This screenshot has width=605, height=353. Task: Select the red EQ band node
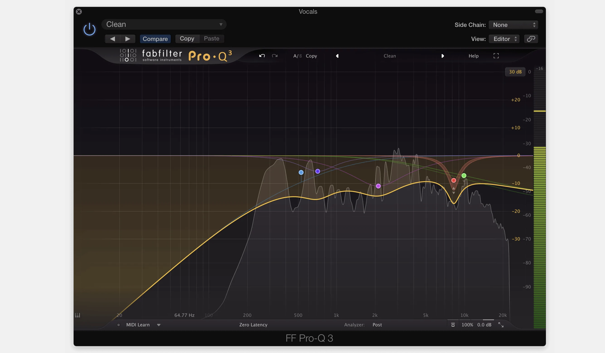pos(454,180)
